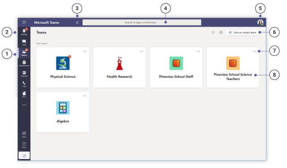Click the filter teams funnel icon
The height and width of the screenshot is (168, 287).
(x=213, y=33)
